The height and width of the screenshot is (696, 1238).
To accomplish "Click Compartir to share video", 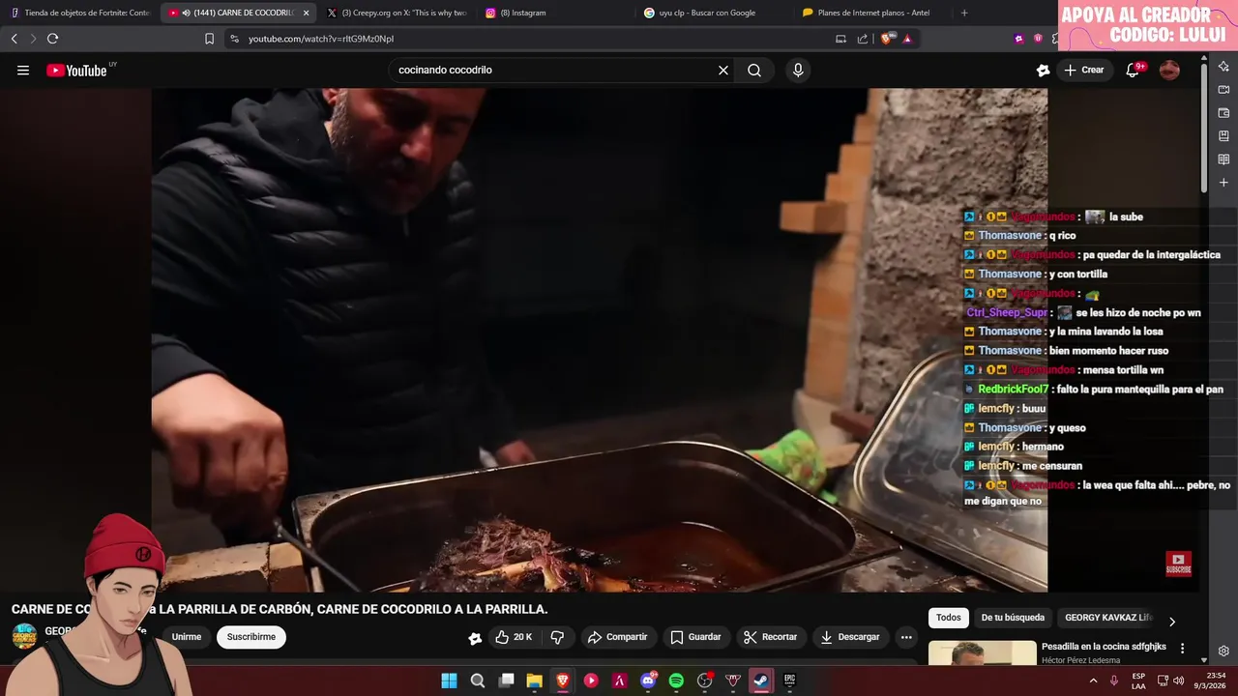I will point(618,637).
